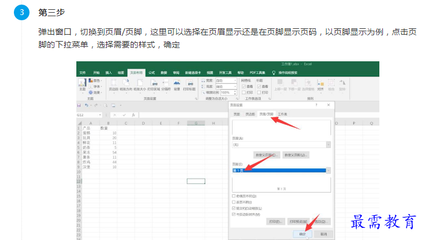
Task: Click the Tell Me search (操作说明搜索) box
Action: click(285, 73)
